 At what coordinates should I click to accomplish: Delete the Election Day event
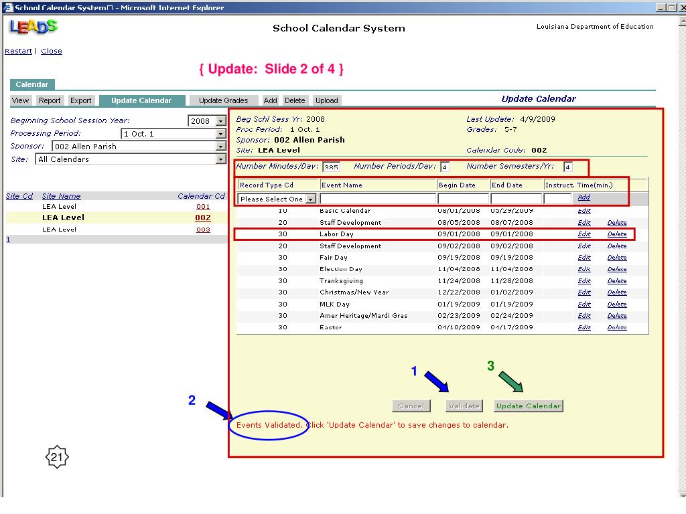coord(617,269)
